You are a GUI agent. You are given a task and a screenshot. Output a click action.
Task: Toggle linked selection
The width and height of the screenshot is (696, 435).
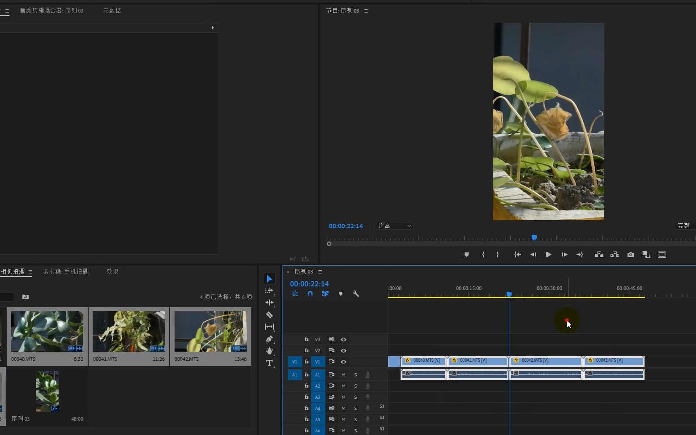pos(325,294)
